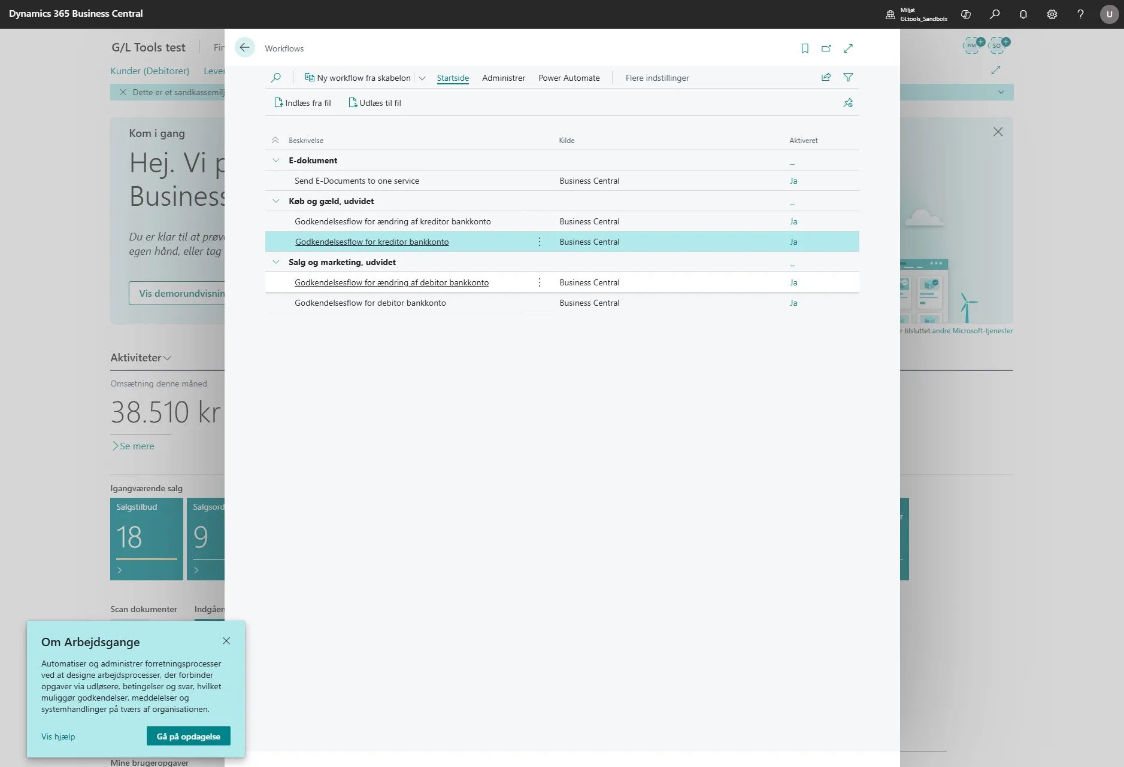Open the Administrer menu
This screenshot has width=1124, height=767.
pos(504,78)
